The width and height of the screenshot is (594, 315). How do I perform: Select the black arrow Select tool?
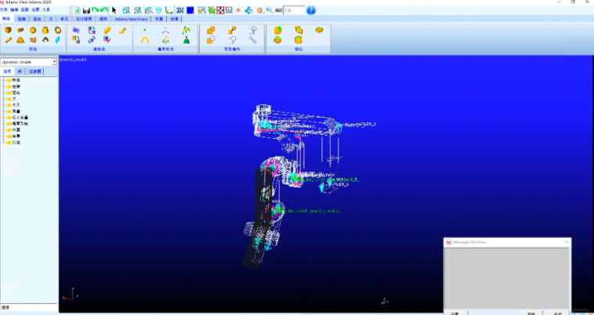(114, 10)
